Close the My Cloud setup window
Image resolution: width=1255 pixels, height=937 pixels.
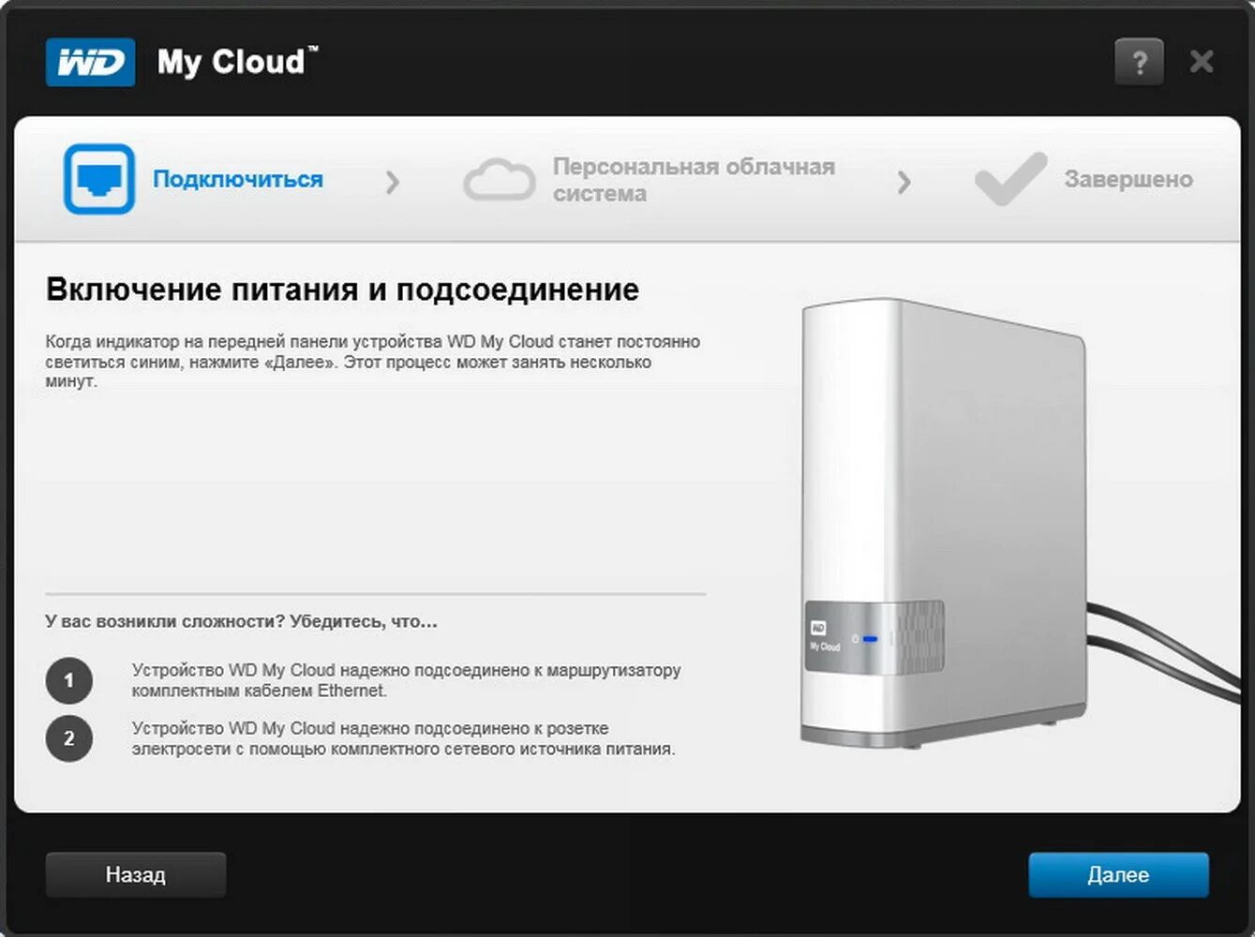[x=1202, y=63]
